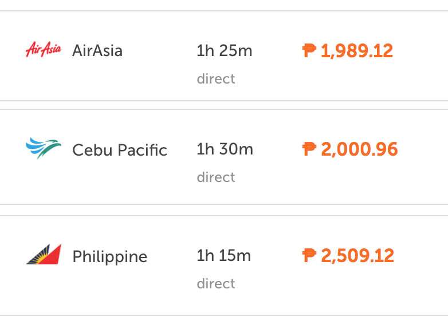This screenshot has height=325, width=448.
Task: Click the peso sign before 2,509.12
Action: (309, 255)
